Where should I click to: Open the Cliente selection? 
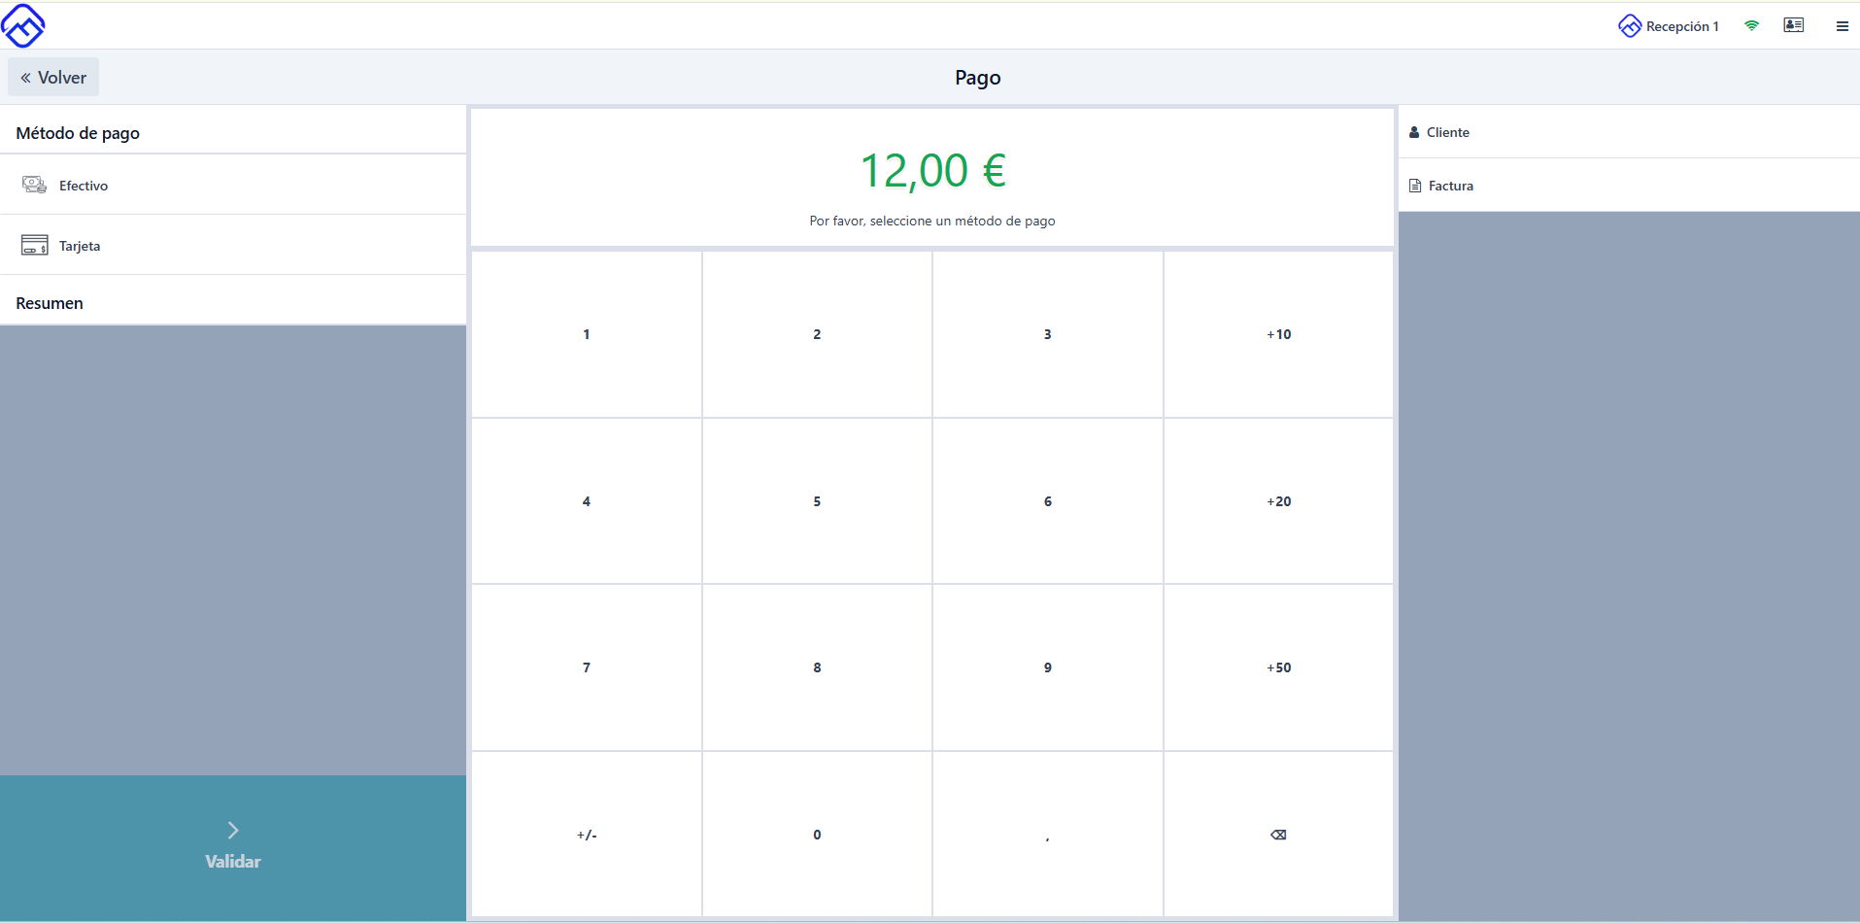pos(1447,132)
